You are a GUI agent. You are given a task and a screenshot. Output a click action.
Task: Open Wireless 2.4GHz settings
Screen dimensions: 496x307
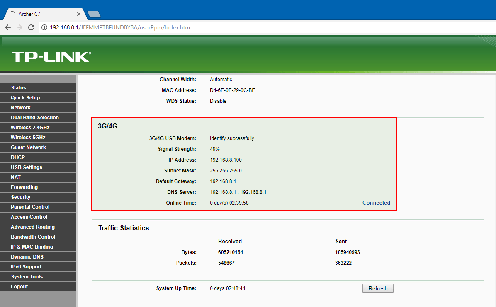click(38, 128)
